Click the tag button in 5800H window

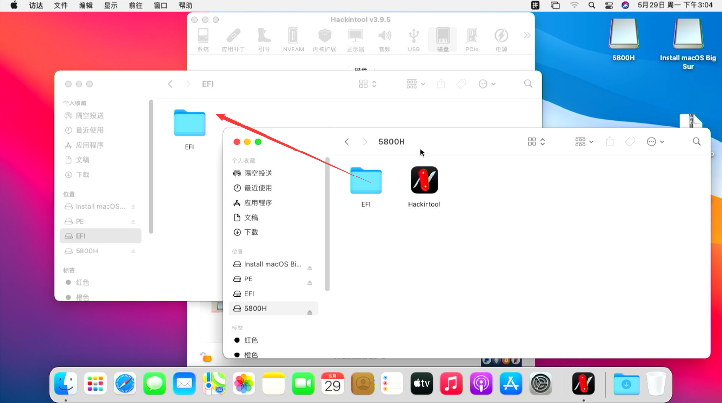click(630, 142)
